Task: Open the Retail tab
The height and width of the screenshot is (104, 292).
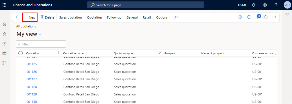Action: coord(147,17)
